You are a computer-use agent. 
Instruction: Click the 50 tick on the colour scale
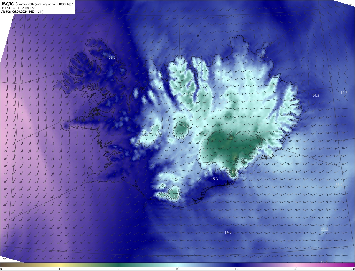[353, 269]
